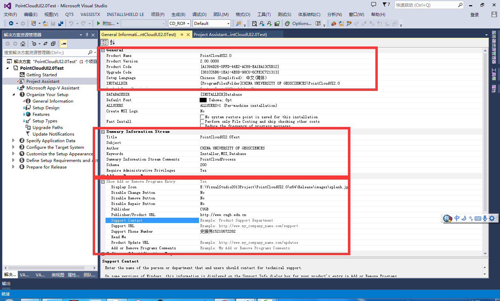500x301 pixels.
Task: Click the InstallShield help book icon
Action: [x=318, y=24]
